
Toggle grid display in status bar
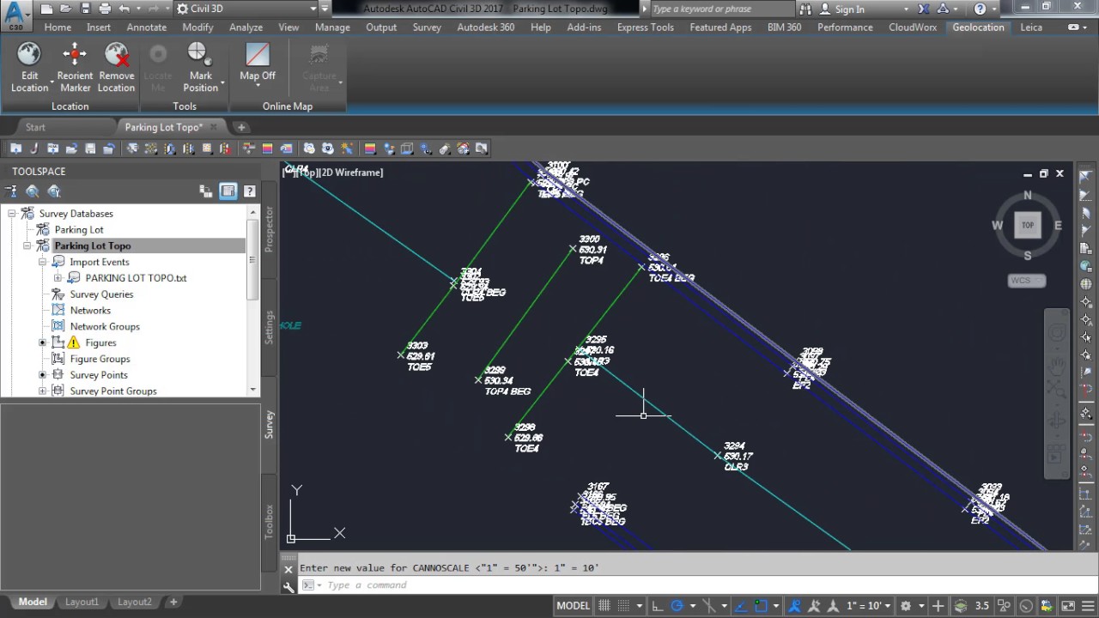click(x=604, y=606)
